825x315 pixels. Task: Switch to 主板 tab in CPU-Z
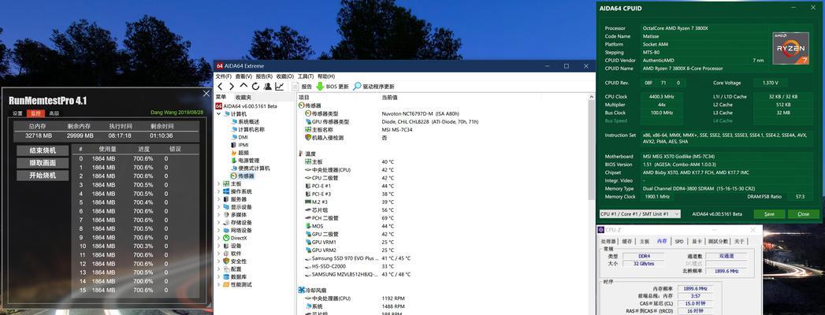[x=644, y=242]
